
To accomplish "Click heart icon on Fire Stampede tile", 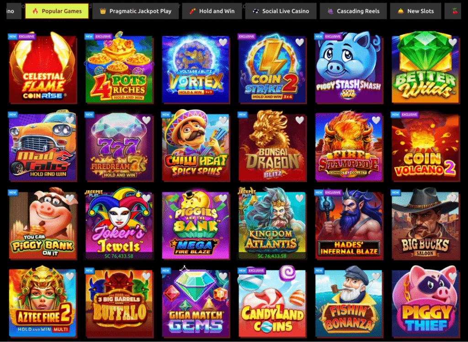I will 376,120.
